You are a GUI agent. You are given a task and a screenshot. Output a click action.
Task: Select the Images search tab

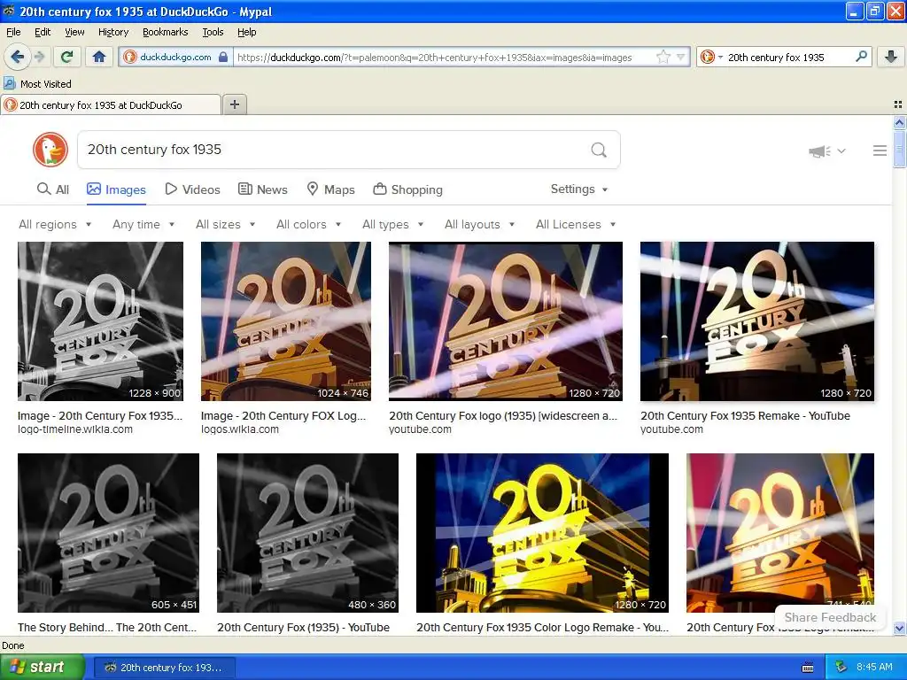(x=116, y=189)
